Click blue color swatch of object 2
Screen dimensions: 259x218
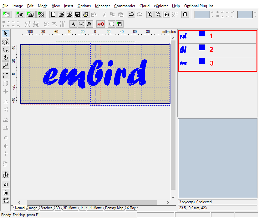202,48
